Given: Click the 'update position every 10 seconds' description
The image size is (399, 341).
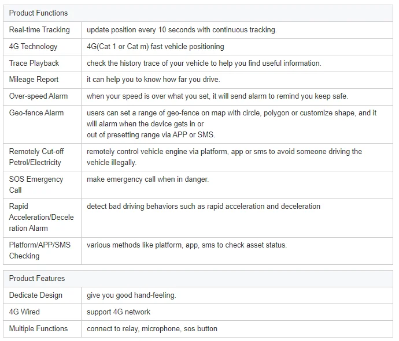Looking at the screenshot, I should 182,29.
